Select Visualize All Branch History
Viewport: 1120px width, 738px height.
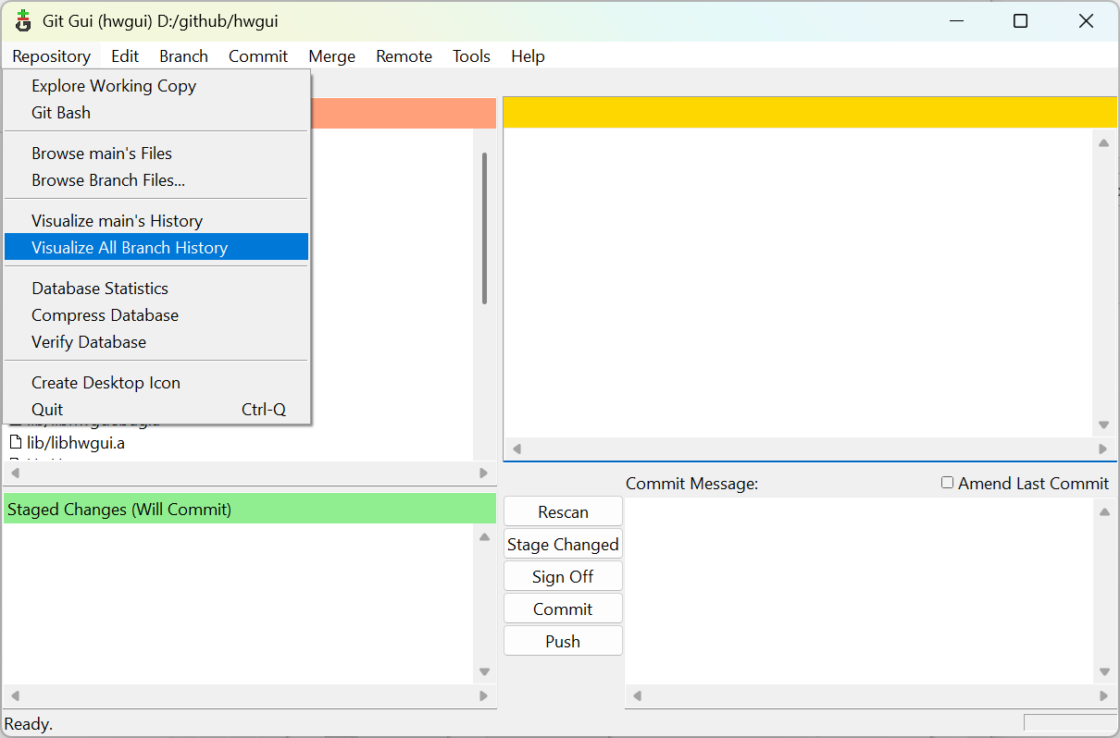[130, 248]
